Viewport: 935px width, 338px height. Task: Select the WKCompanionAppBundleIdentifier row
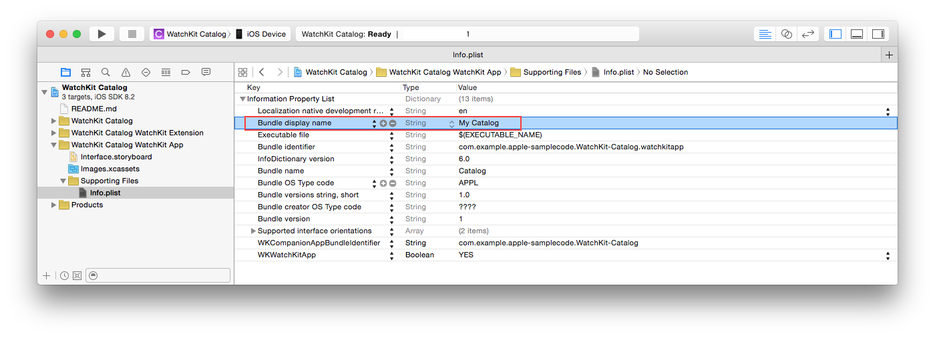[566, 243]
